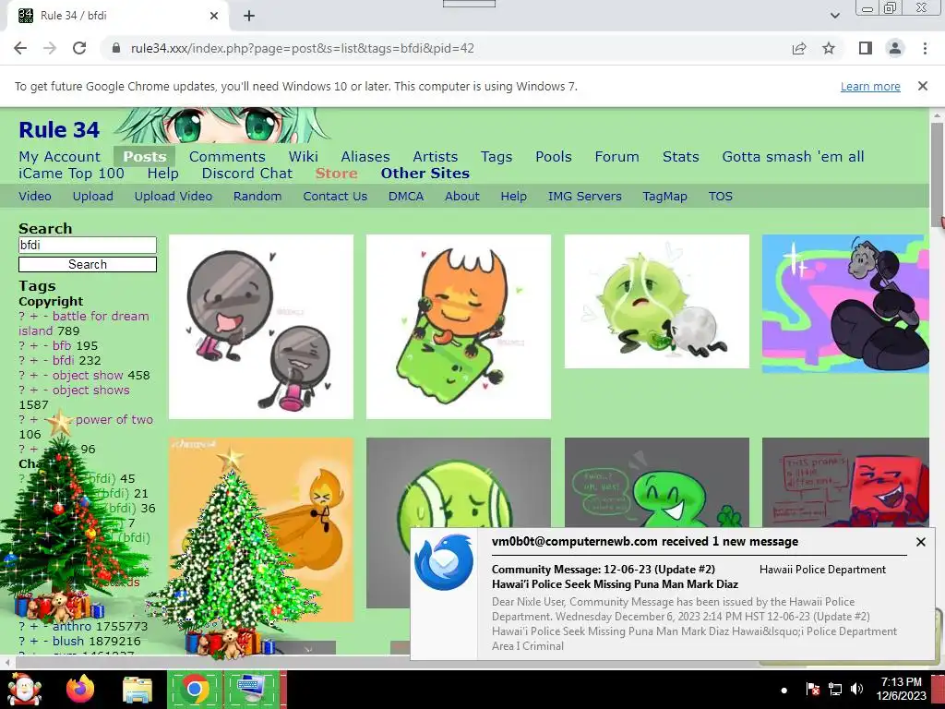The height and width of the screenshot is (709, 945).
Task: Click the bfb tag link
Action: [x=62, y=345]
